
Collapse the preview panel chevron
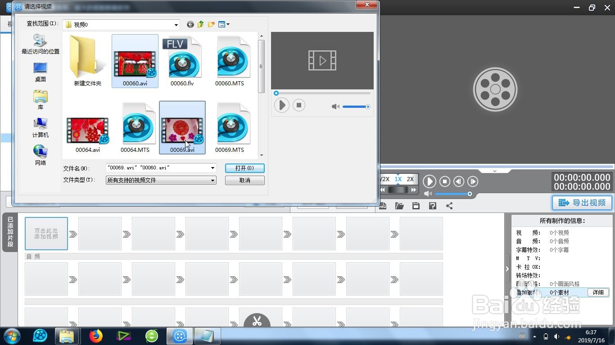click(x=495, y=171)
